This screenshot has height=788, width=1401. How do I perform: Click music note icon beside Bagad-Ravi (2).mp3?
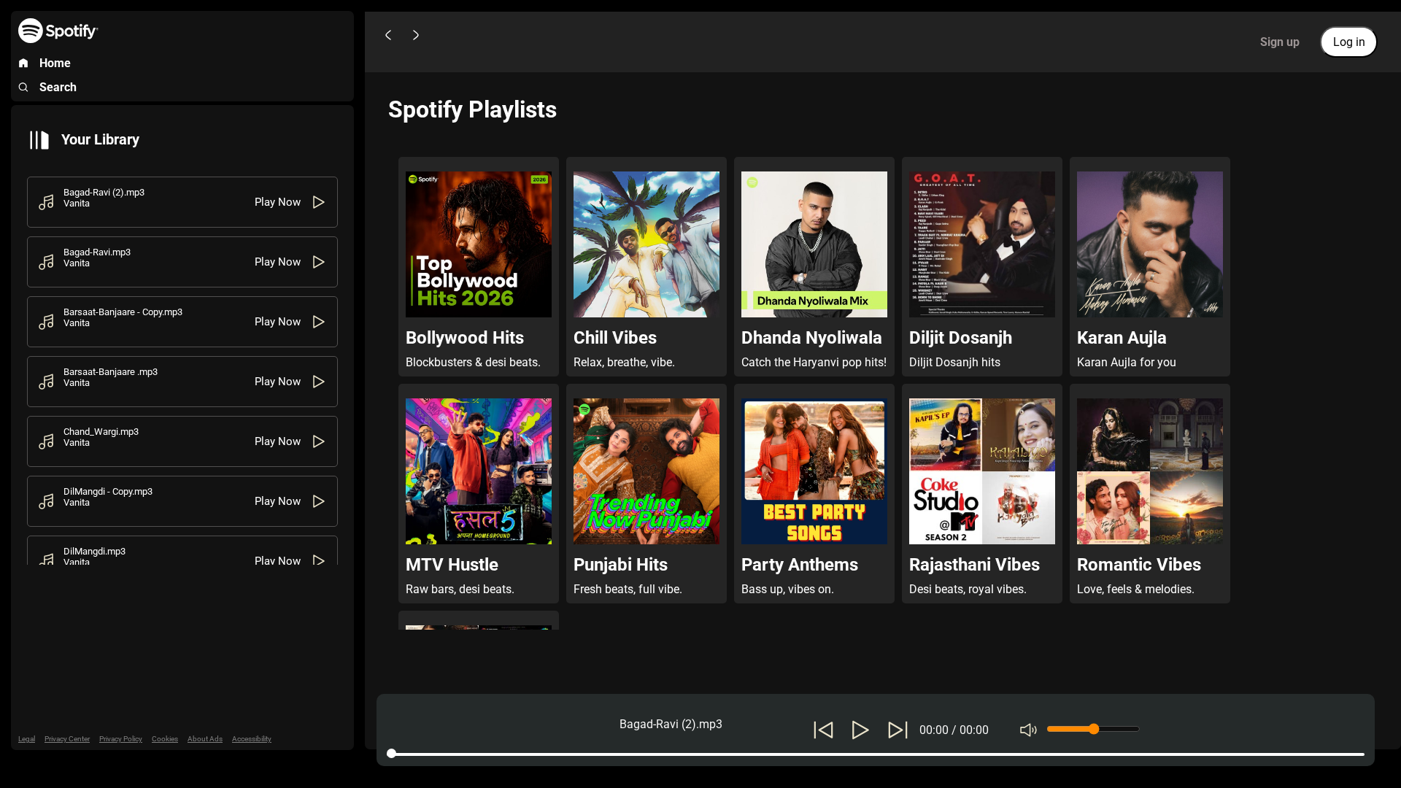click(x=46, y=202)
